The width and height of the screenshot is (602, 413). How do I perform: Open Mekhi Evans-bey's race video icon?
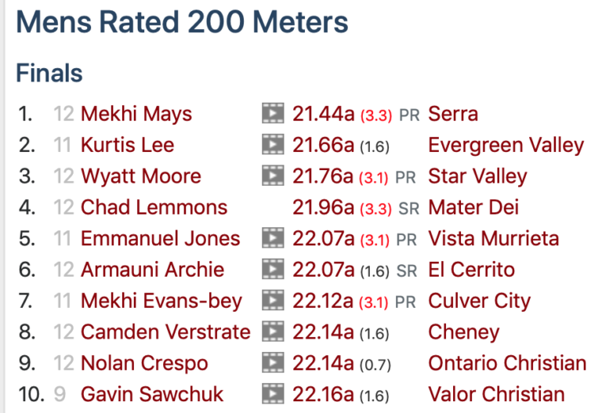[273, 301]
